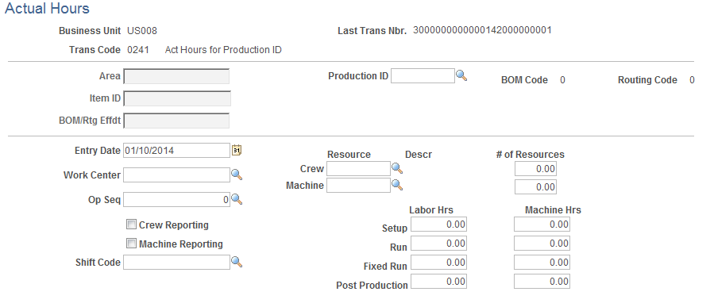Select the disabled BOM/Rtg Effdt field
Screen dimensions: 714x307
tap(176, 121)
